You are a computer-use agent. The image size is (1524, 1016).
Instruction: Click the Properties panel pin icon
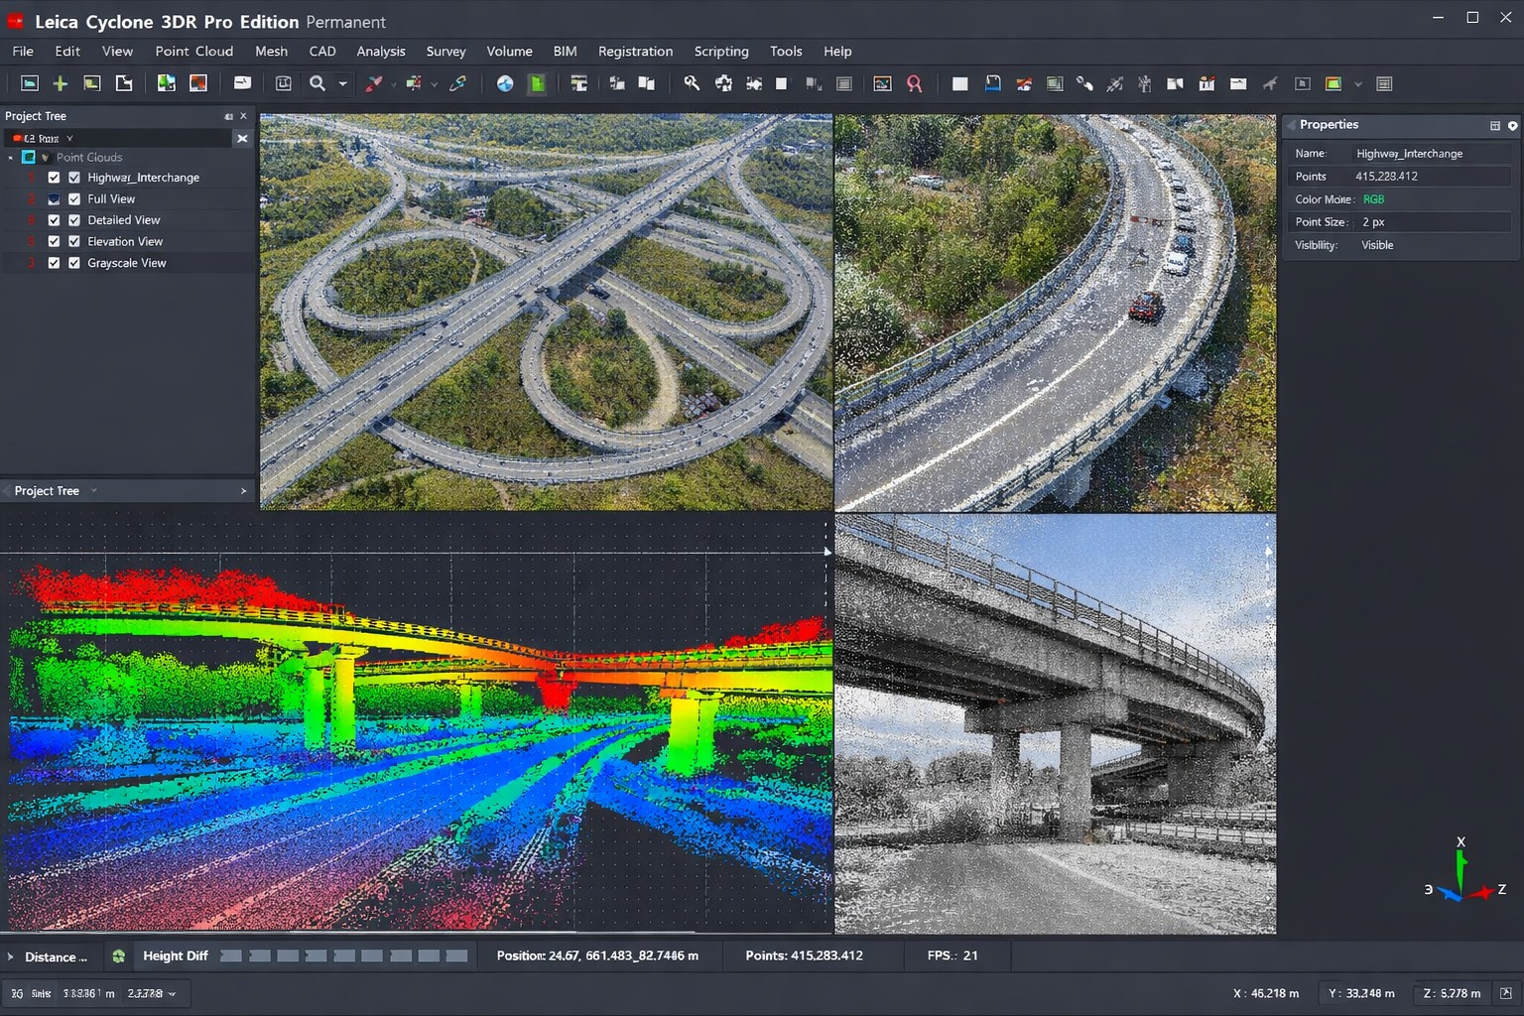pyautogui.click(x=1495, y=126)
